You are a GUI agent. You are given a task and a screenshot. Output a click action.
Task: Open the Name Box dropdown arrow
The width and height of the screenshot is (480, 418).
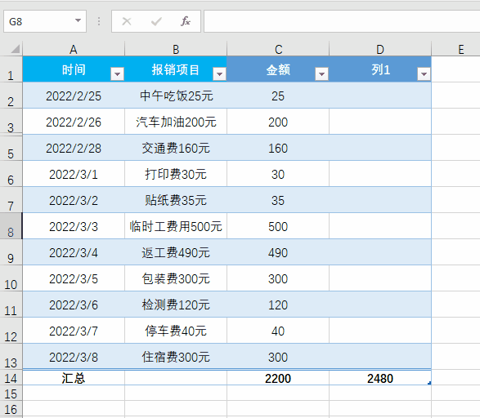[x=78, y=20]
